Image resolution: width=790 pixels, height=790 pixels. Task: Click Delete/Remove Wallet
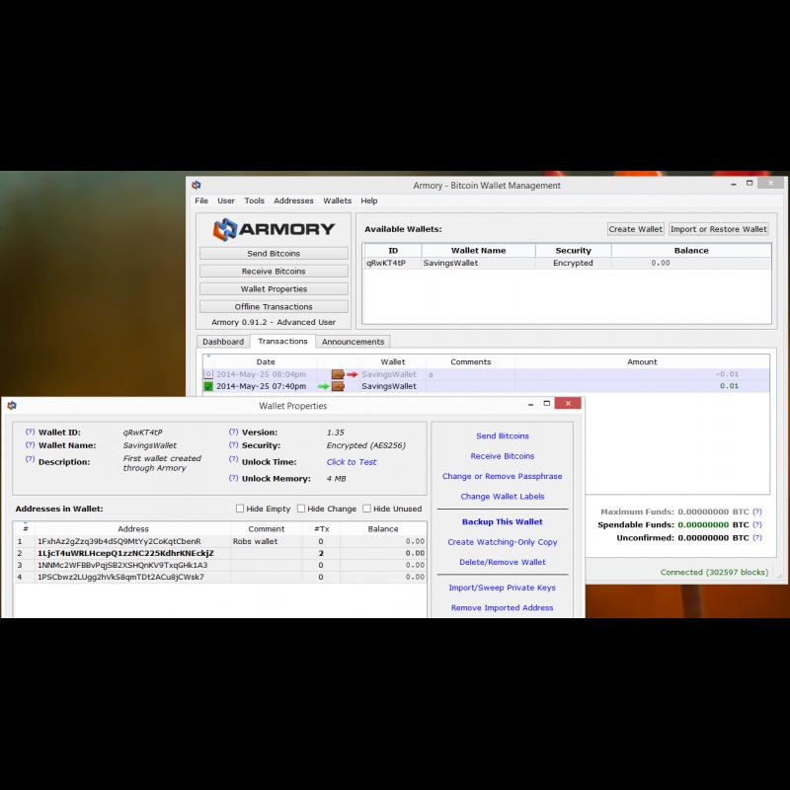point(503,562)
